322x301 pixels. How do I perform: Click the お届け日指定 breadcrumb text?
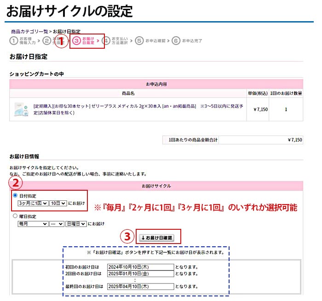tap(67, 31)
